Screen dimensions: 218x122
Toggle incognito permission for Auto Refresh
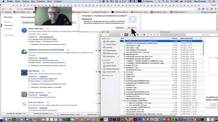(x=29, y=84)
